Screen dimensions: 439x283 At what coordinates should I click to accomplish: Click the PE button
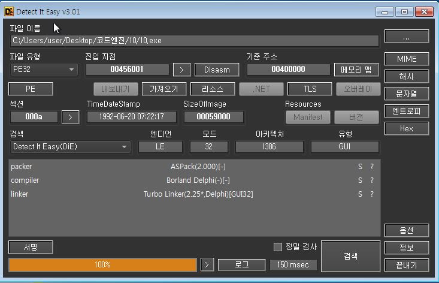pyautogui.click(x=31, y=89)
